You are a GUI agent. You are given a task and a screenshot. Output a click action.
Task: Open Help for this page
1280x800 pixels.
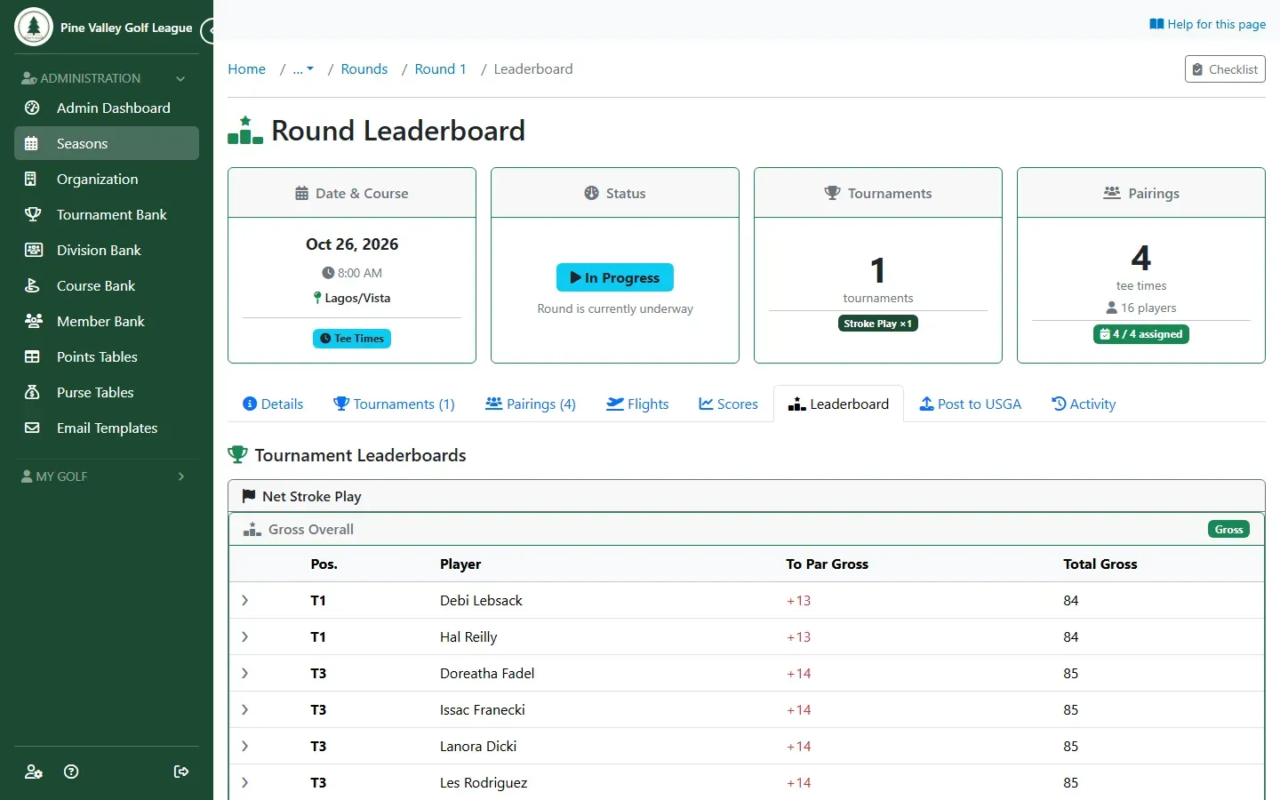pyautogui.click(x=1207, y=24)
